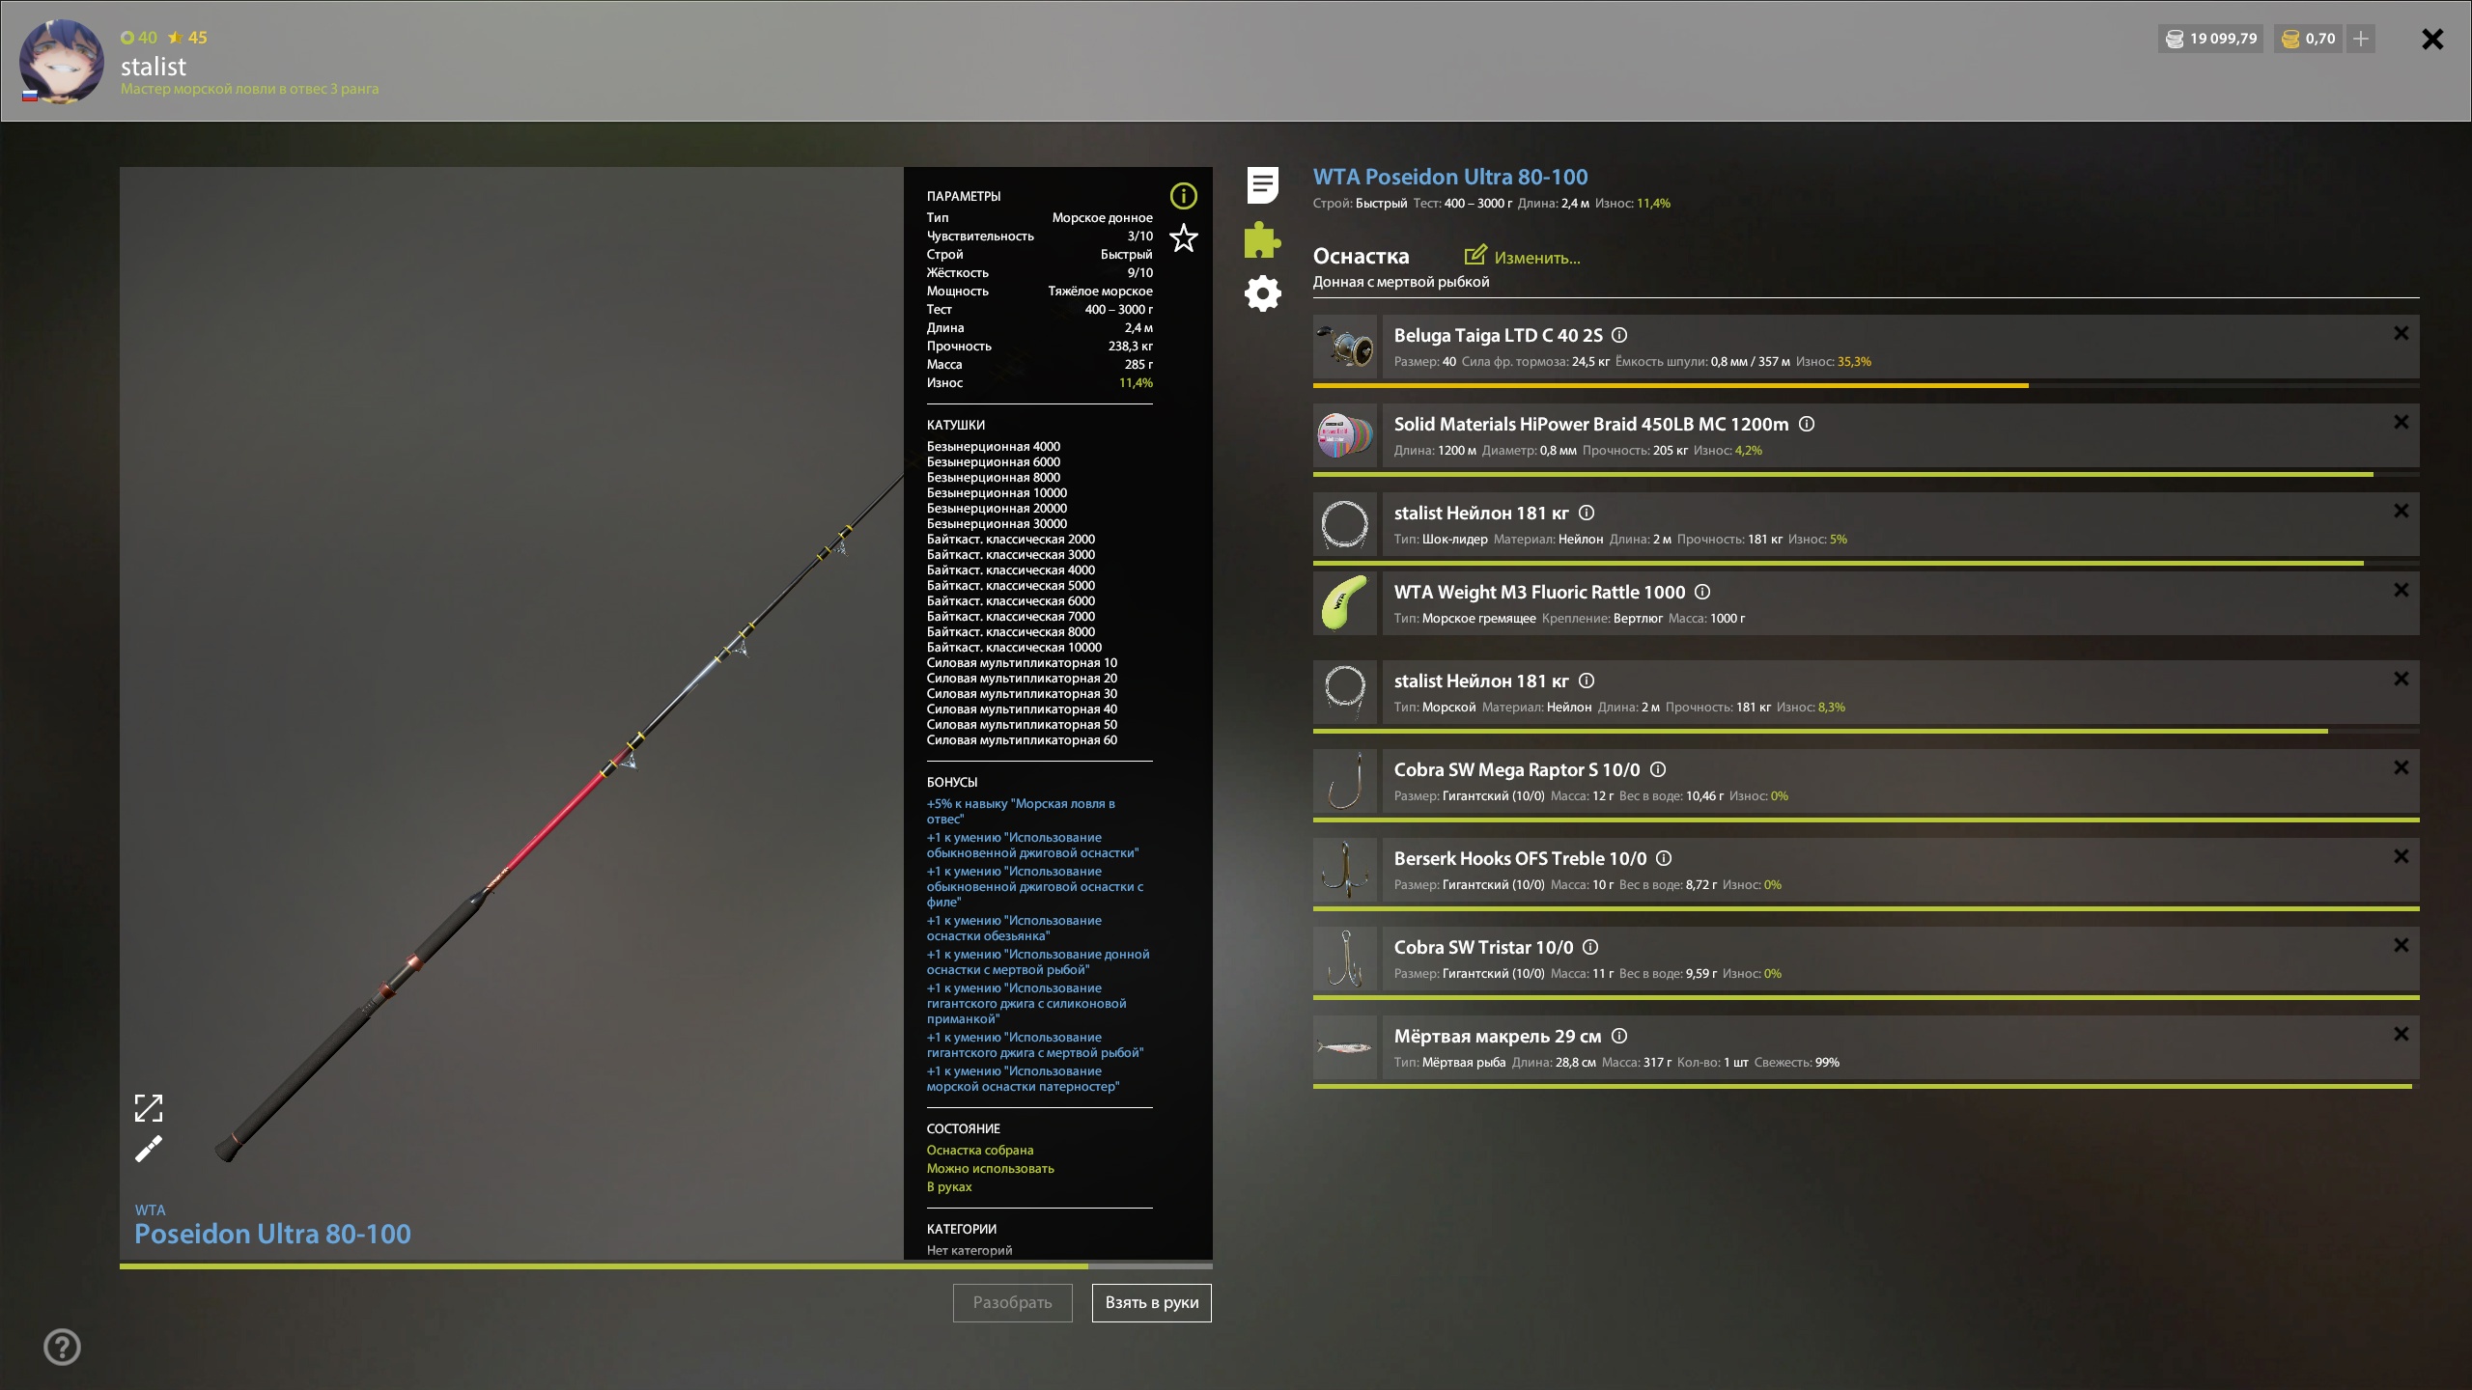Click the patеrnoster rig skill bonus
The width and height of the screenshot is (2472, 1390).
coord(1023,1078)
